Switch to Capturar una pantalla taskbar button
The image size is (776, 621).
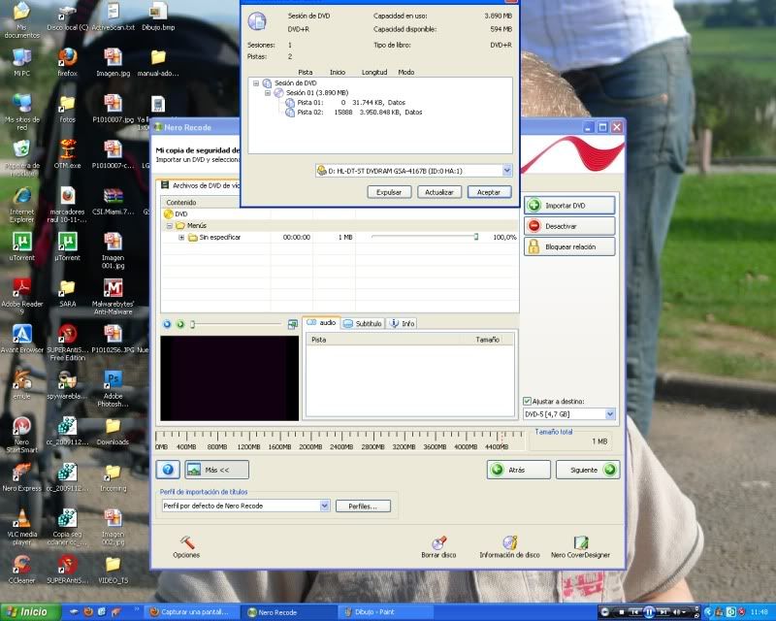(x=193, y=612)
